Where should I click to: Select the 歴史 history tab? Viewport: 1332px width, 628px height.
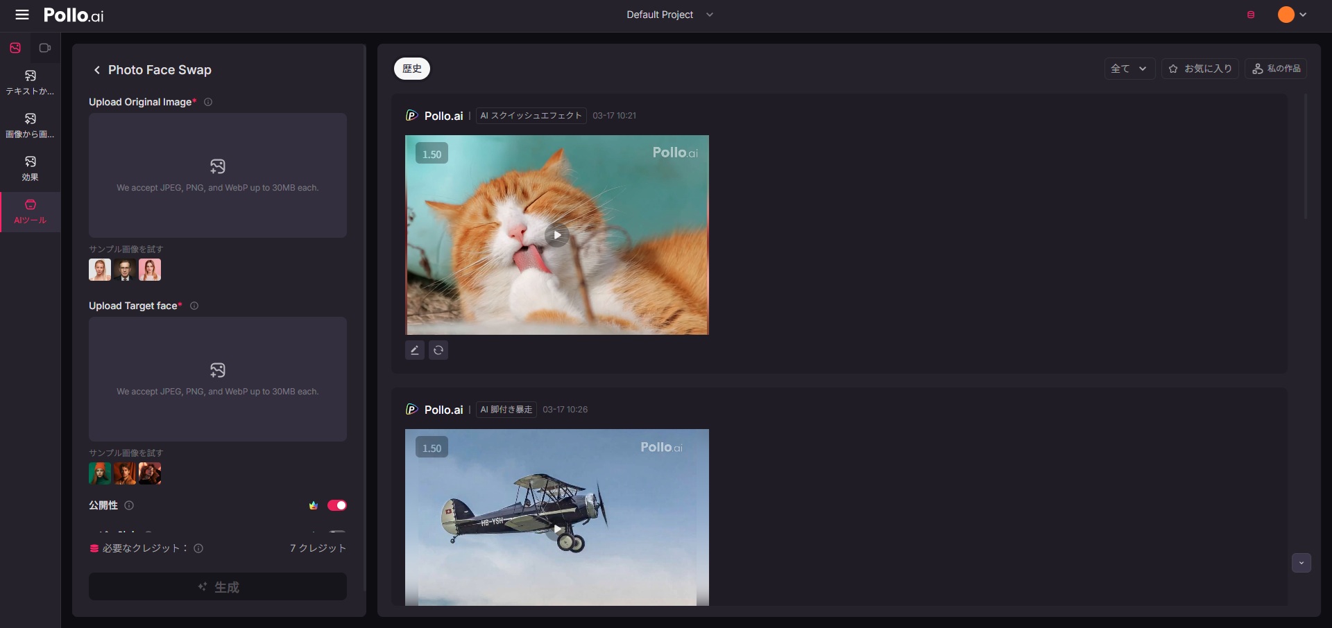pyautogui.click(x=412, y=69)
